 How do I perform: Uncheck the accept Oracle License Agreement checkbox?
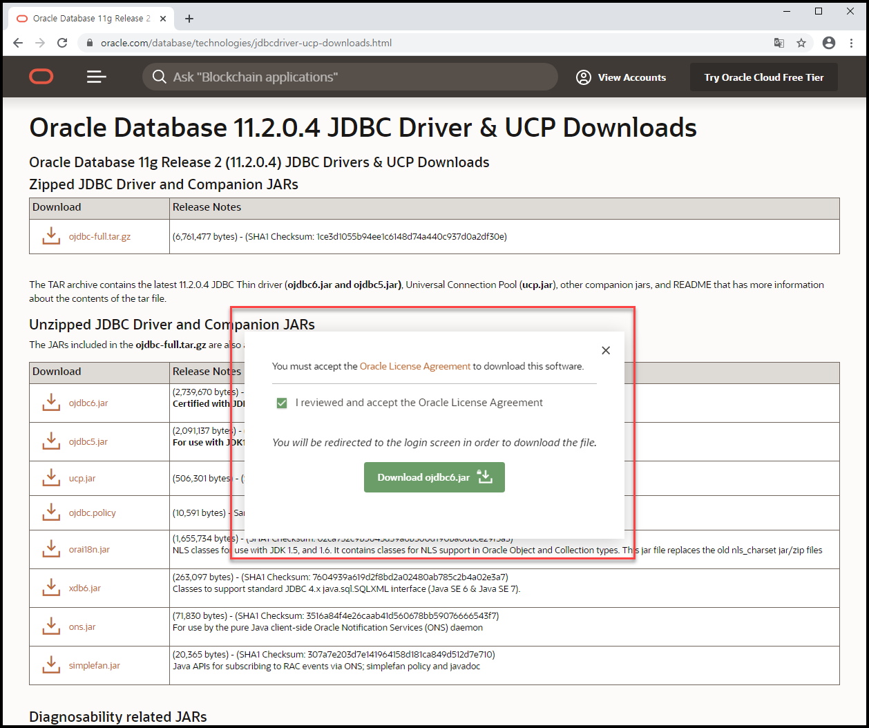[282, 403]
